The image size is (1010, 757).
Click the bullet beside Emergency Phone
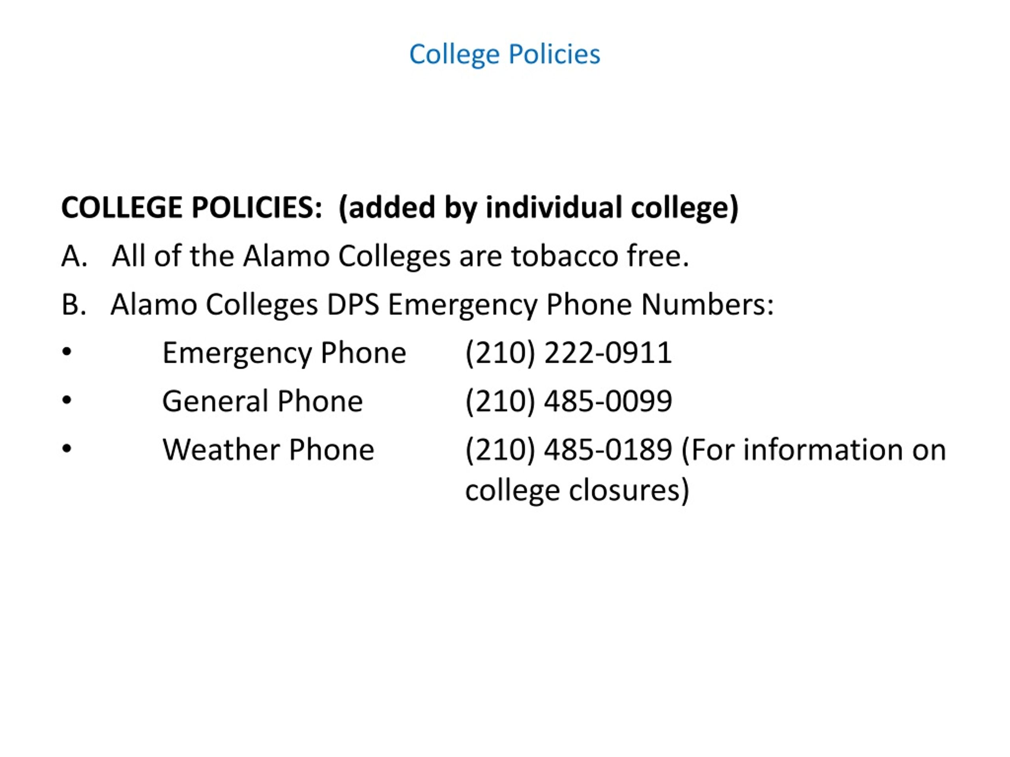[x=67, y=352]
